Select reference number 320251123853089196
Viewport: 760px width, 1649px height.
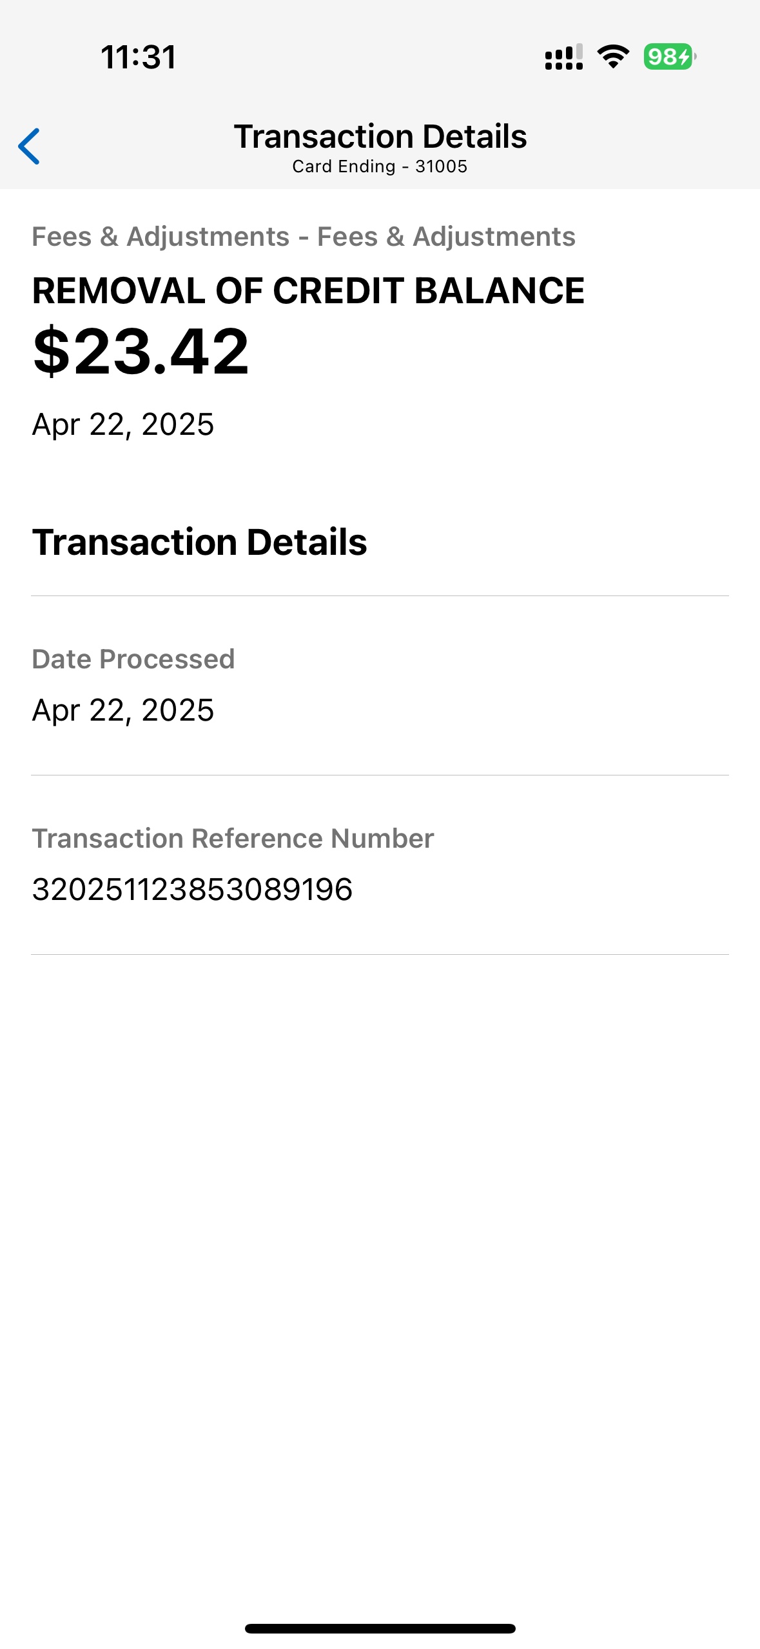[192, 890]
